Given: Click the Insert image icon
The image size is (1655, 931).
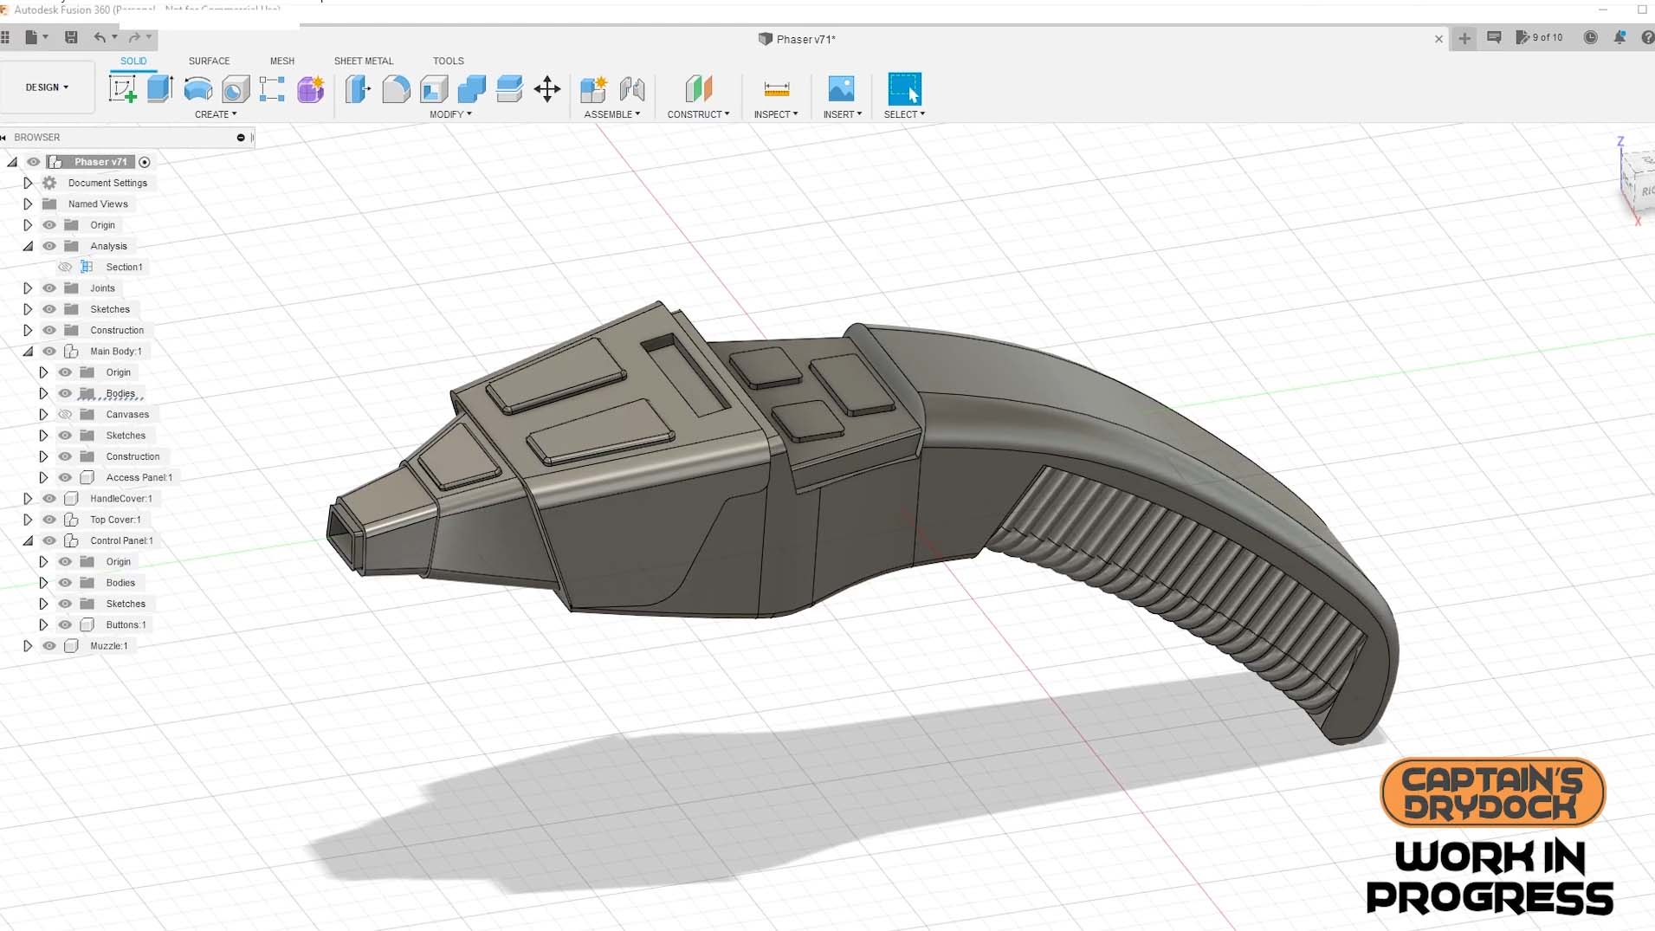Looking at the screenshot, I should (x=841, y=88).
